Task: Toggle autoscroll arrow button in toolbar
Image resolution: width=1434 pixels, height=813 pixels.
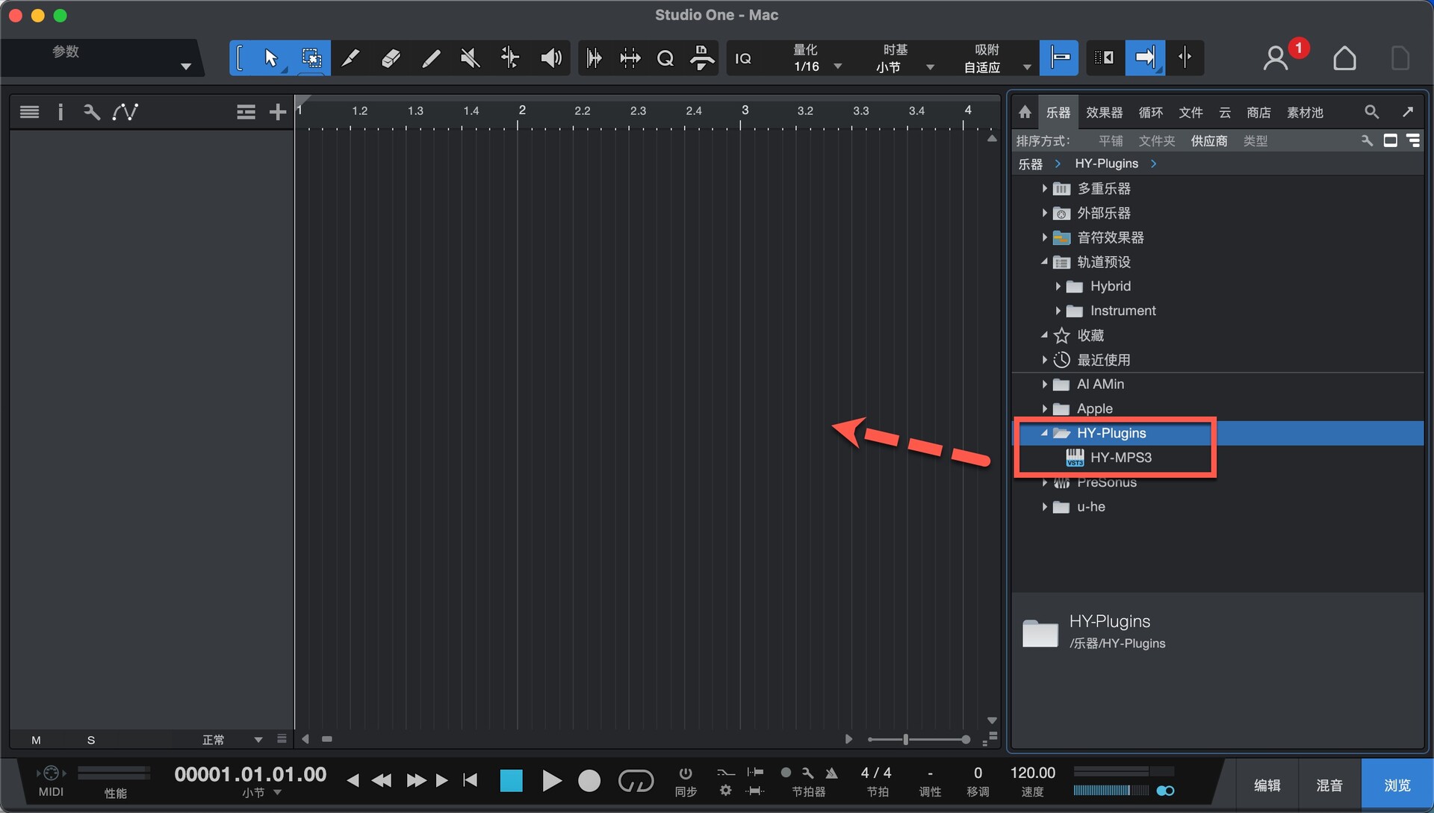Action: (1144, 58)
